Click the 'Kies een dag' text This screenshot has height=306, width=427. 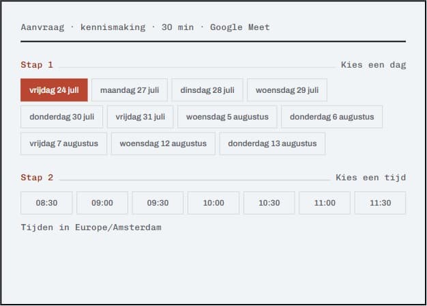coord(373,65)
